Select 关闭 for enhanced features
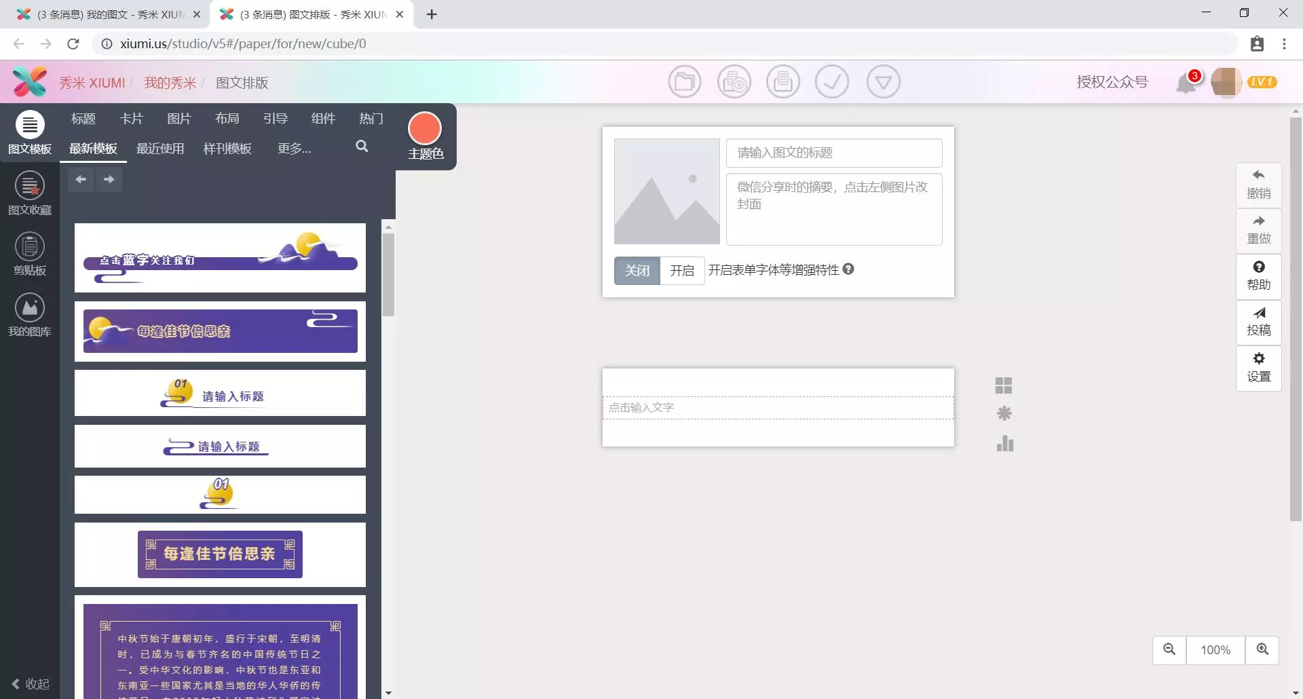This screenshot has height=699, width=1303. pos(637,271)
